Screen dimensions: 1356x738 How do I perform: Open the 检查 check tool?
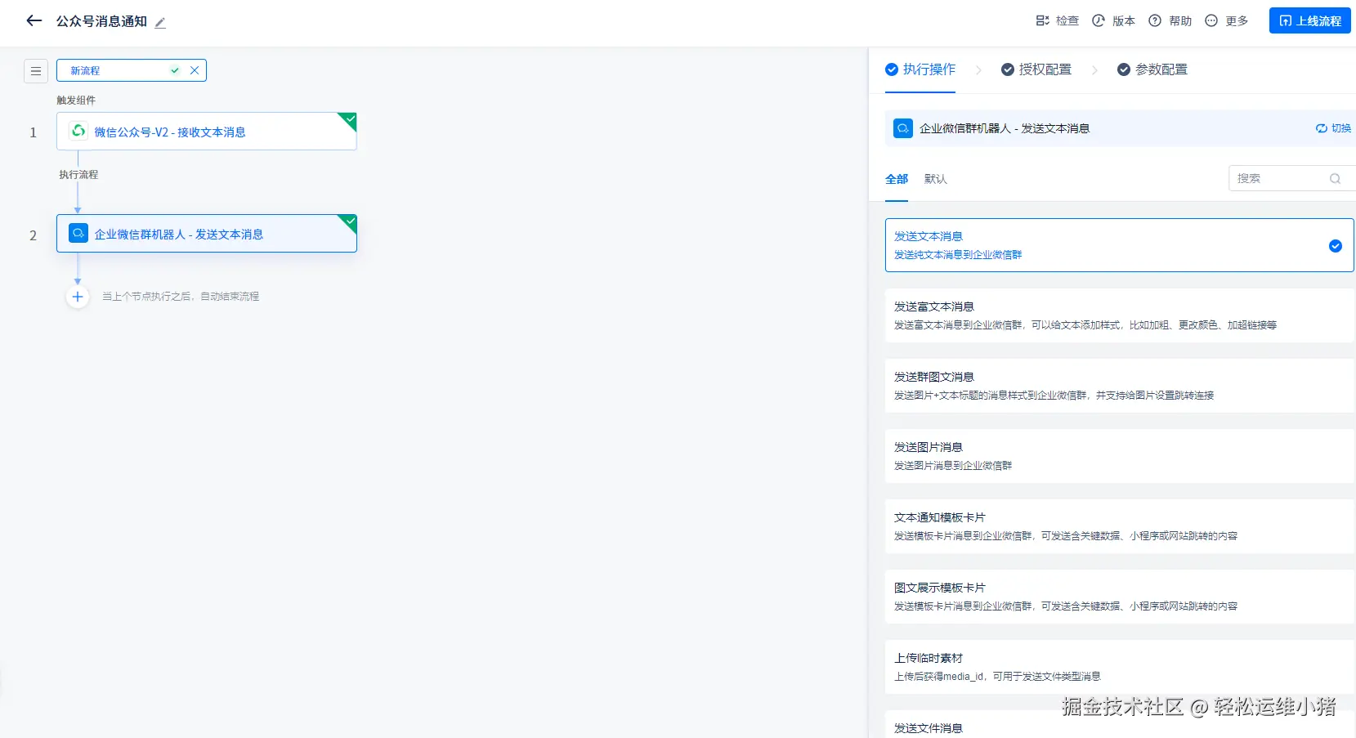(1057, 21)
